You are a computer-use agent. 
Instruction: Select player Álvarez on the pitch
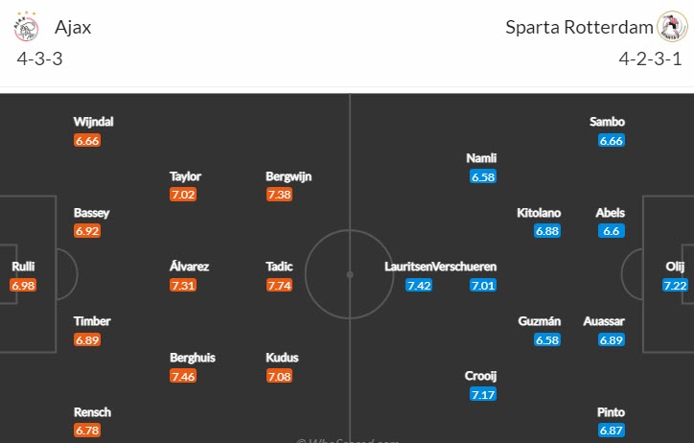click(x=189, y=267)
